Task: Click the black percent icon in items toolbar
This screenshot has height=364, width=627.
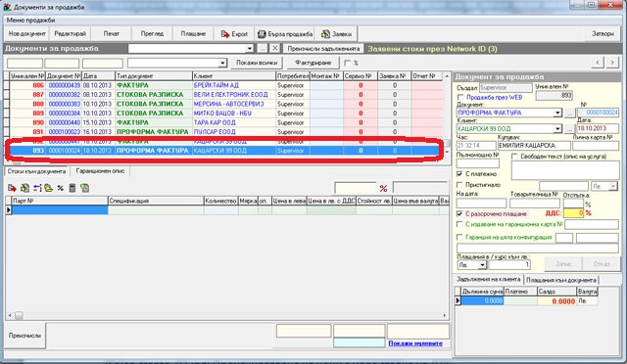Action: (x=61, y=188)
